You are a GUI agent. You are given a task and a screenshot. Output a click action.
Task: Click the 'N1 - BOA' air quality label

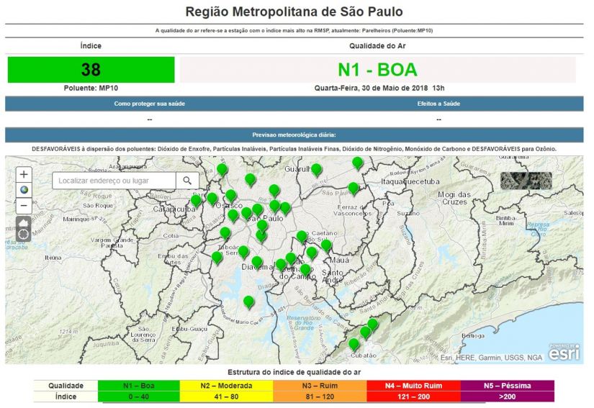pos(378,70)
